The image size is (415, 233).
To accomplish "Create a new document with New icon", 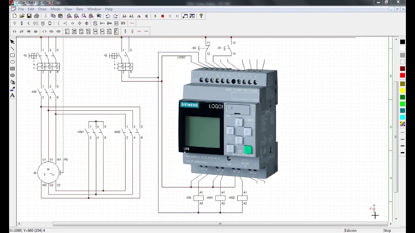I will tap(15, 16).
